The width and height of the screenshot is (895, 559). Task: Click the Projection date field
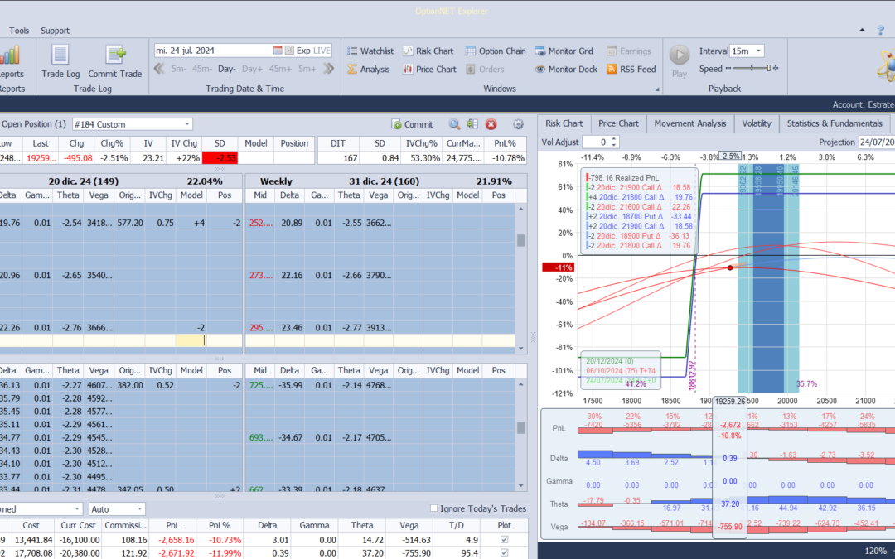click(x=876, y=142)
